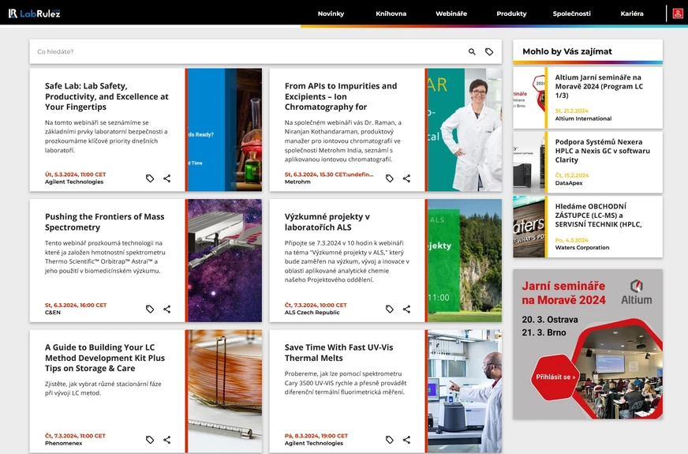Click the 'Út, 5.3.2024, 11:00 CET' date

pyautogui.click(x=76, y=174)
